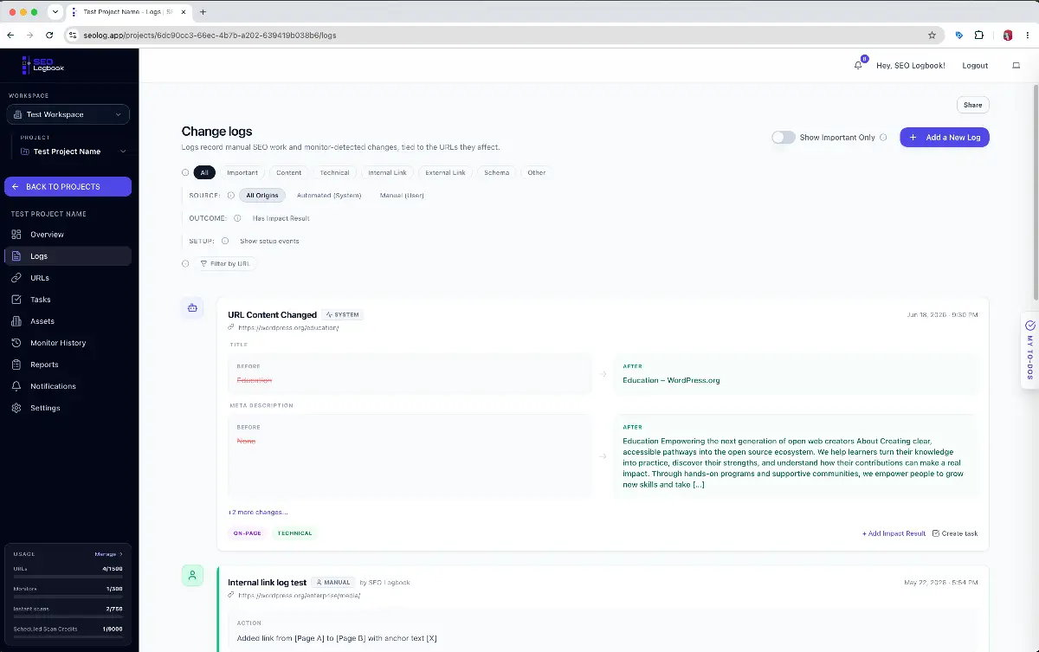Filter logs by Internal Link
The width and height of the screenshot is (1039, 652).
[x=387, y=172]
